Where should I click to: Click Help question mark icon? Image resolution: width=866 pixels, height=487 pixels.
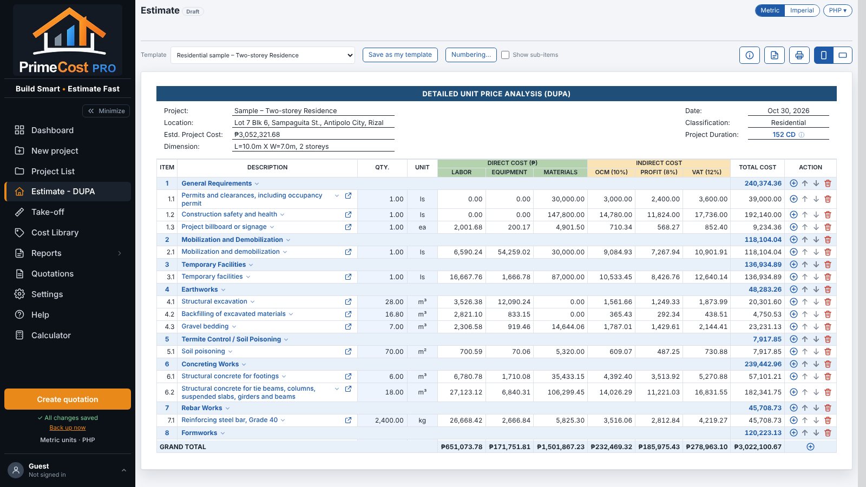coord(19,314)
